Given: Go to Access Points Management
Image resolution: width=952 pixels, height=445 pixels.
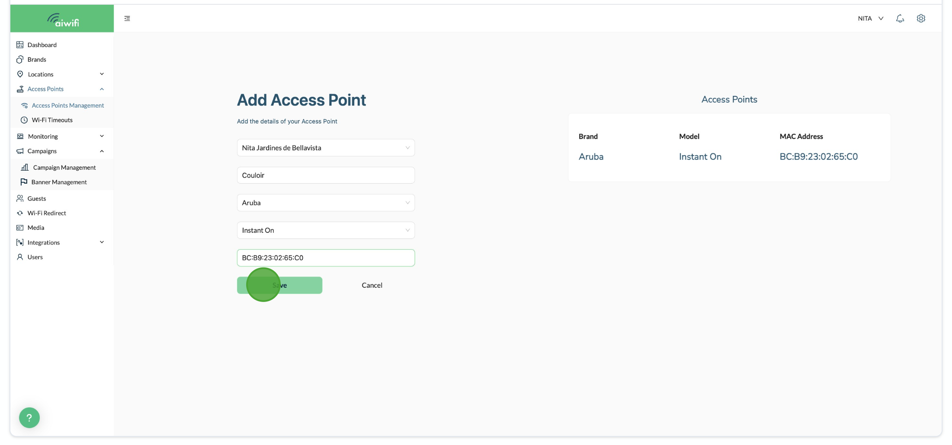Looking at the screenshot, I should 67,105.
